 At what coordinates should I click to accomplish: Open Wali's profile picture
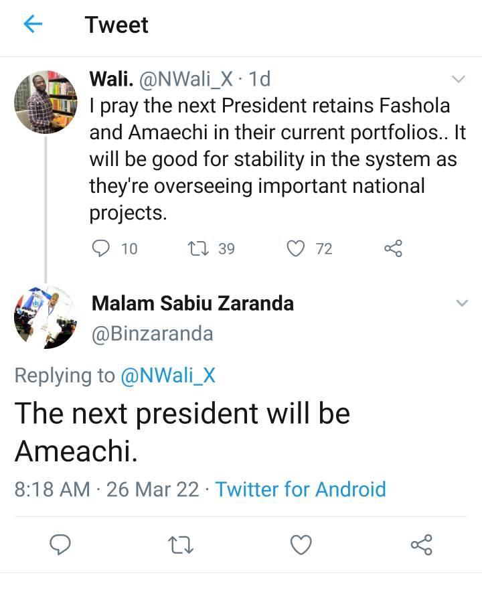point(46,102)
